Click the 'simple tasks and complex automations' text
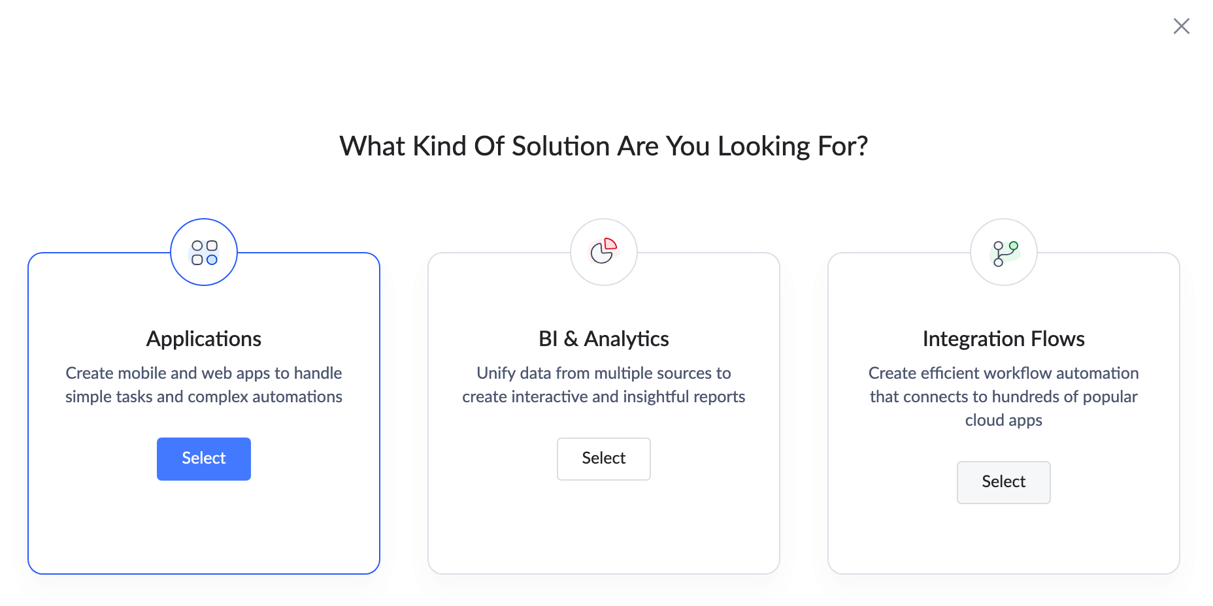This screenshot has width=1213, height=606. tap(204, 396)
